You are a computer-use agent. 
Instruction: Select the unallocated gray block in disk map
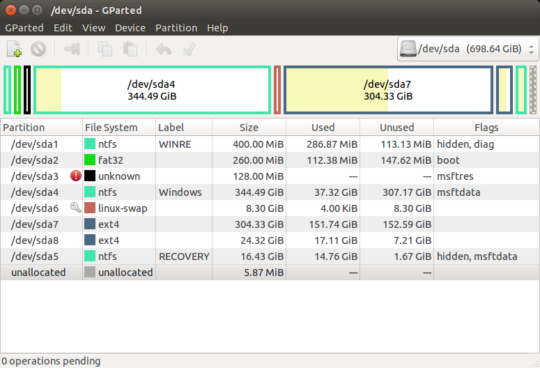(533, 90)
